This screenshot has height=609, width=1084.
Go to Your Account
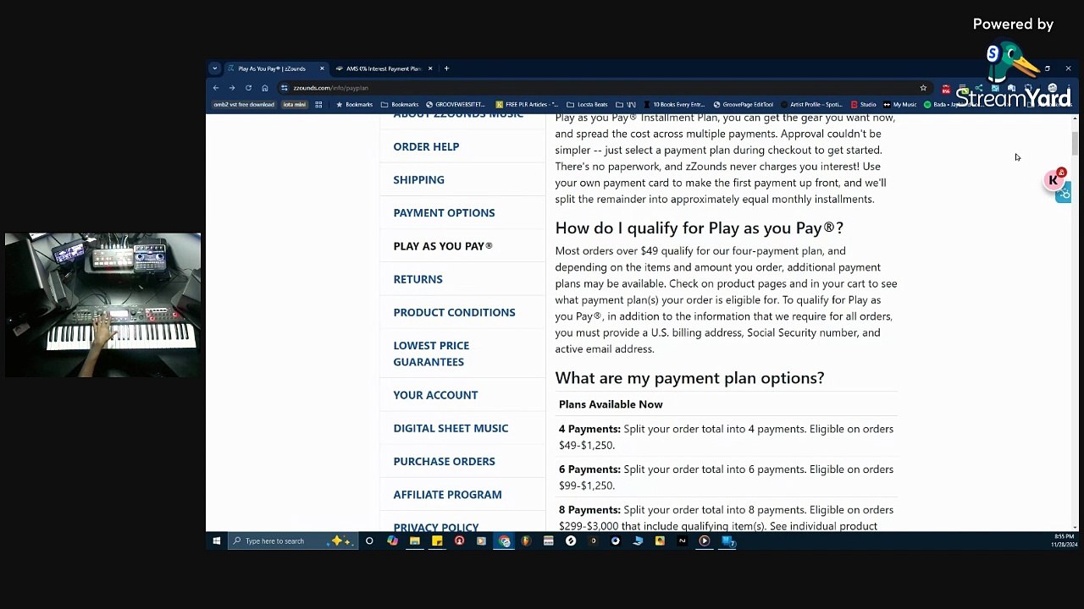[435, 395]
